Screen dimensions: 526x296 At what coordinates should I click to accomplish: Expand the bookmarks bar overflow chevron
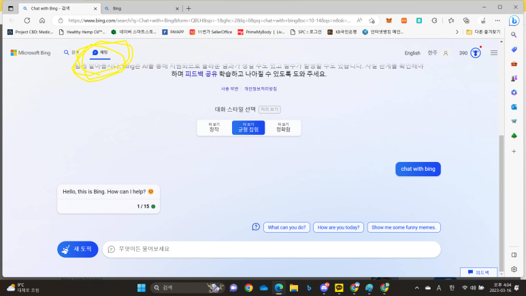(457, 32)
